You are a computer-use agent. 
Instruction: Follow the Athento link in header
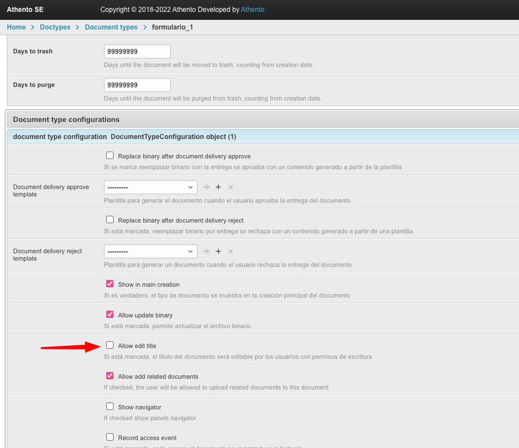(253, 10)
